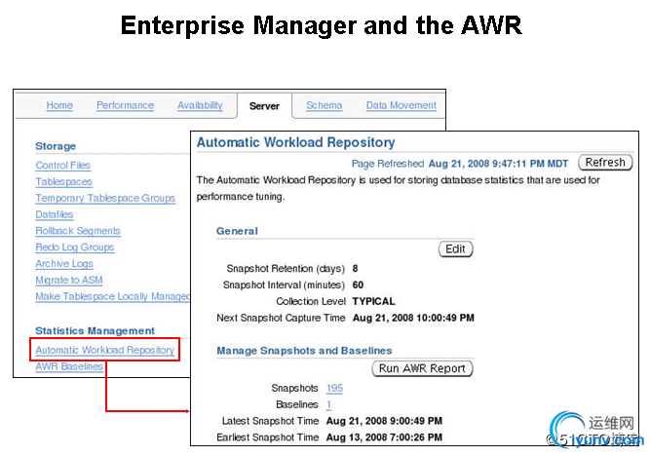This screenshot has width=650, height=456.
Task: Open the Snapshots count 195 link
Action: (334, 388)
